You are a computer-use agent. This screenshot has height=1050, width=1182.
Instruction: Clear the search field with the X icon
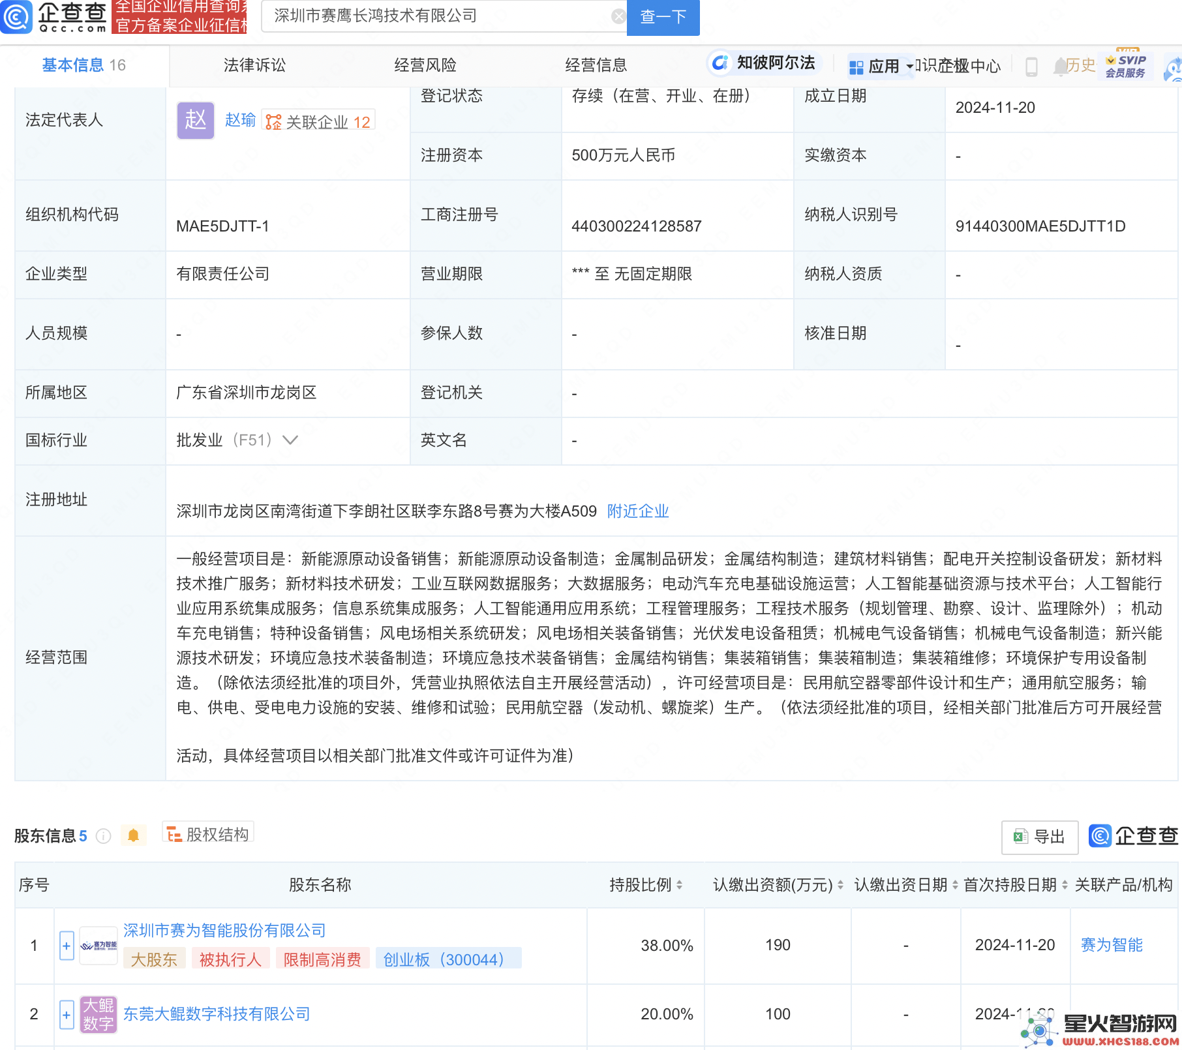618,16
